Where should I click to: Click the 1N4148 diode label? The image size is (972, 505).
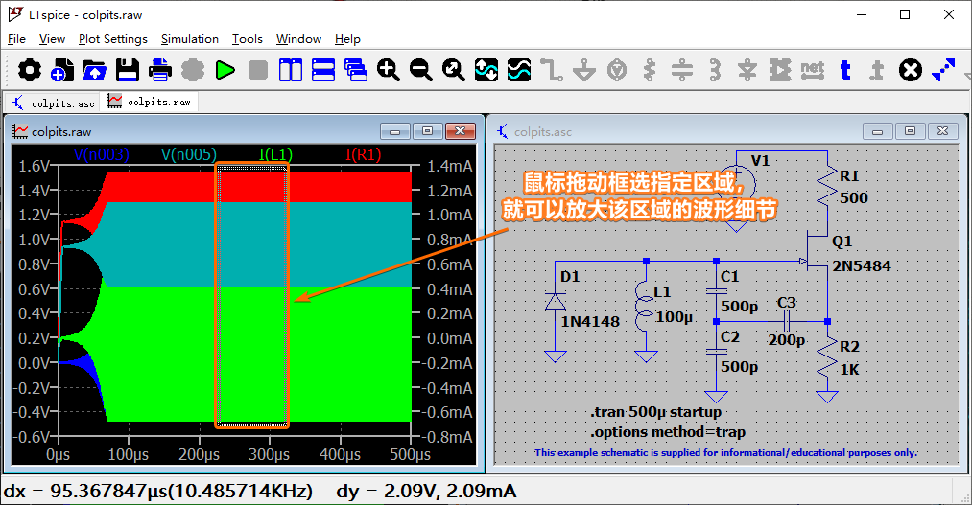590,322
